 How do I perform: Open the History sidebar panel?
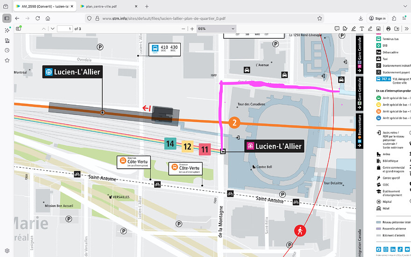point(7,50)
